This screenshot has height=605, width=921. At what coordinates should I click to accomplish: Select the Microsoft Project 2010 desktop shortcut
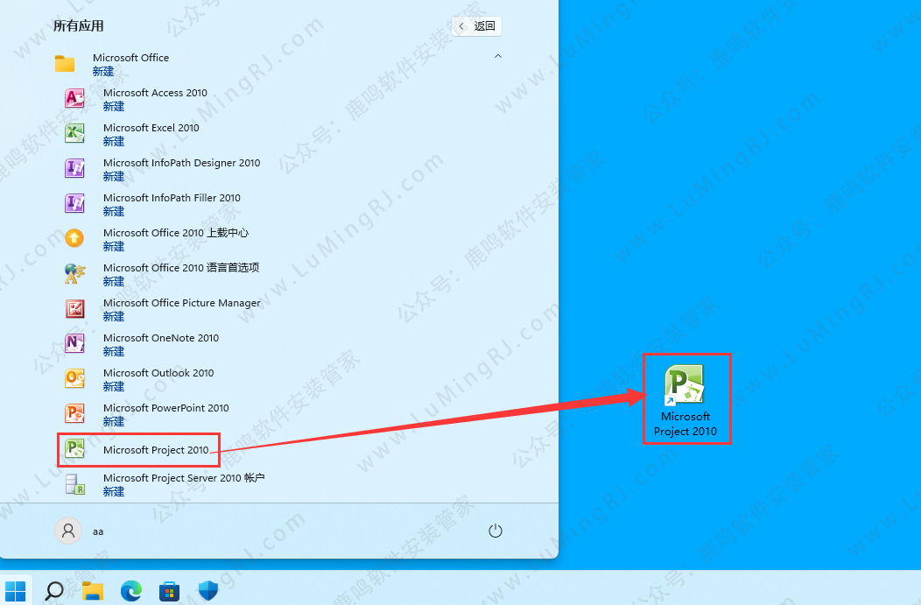pos(685,399)
